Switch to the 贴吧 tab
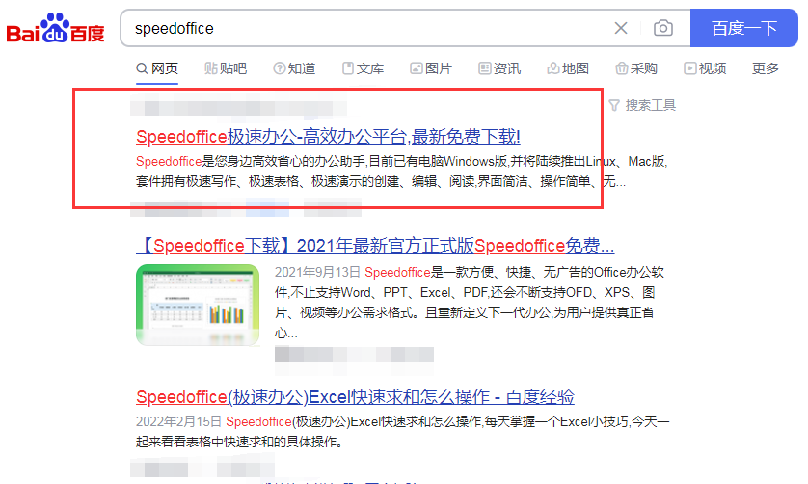Screen dimensions: 808x484 [226, 68]
